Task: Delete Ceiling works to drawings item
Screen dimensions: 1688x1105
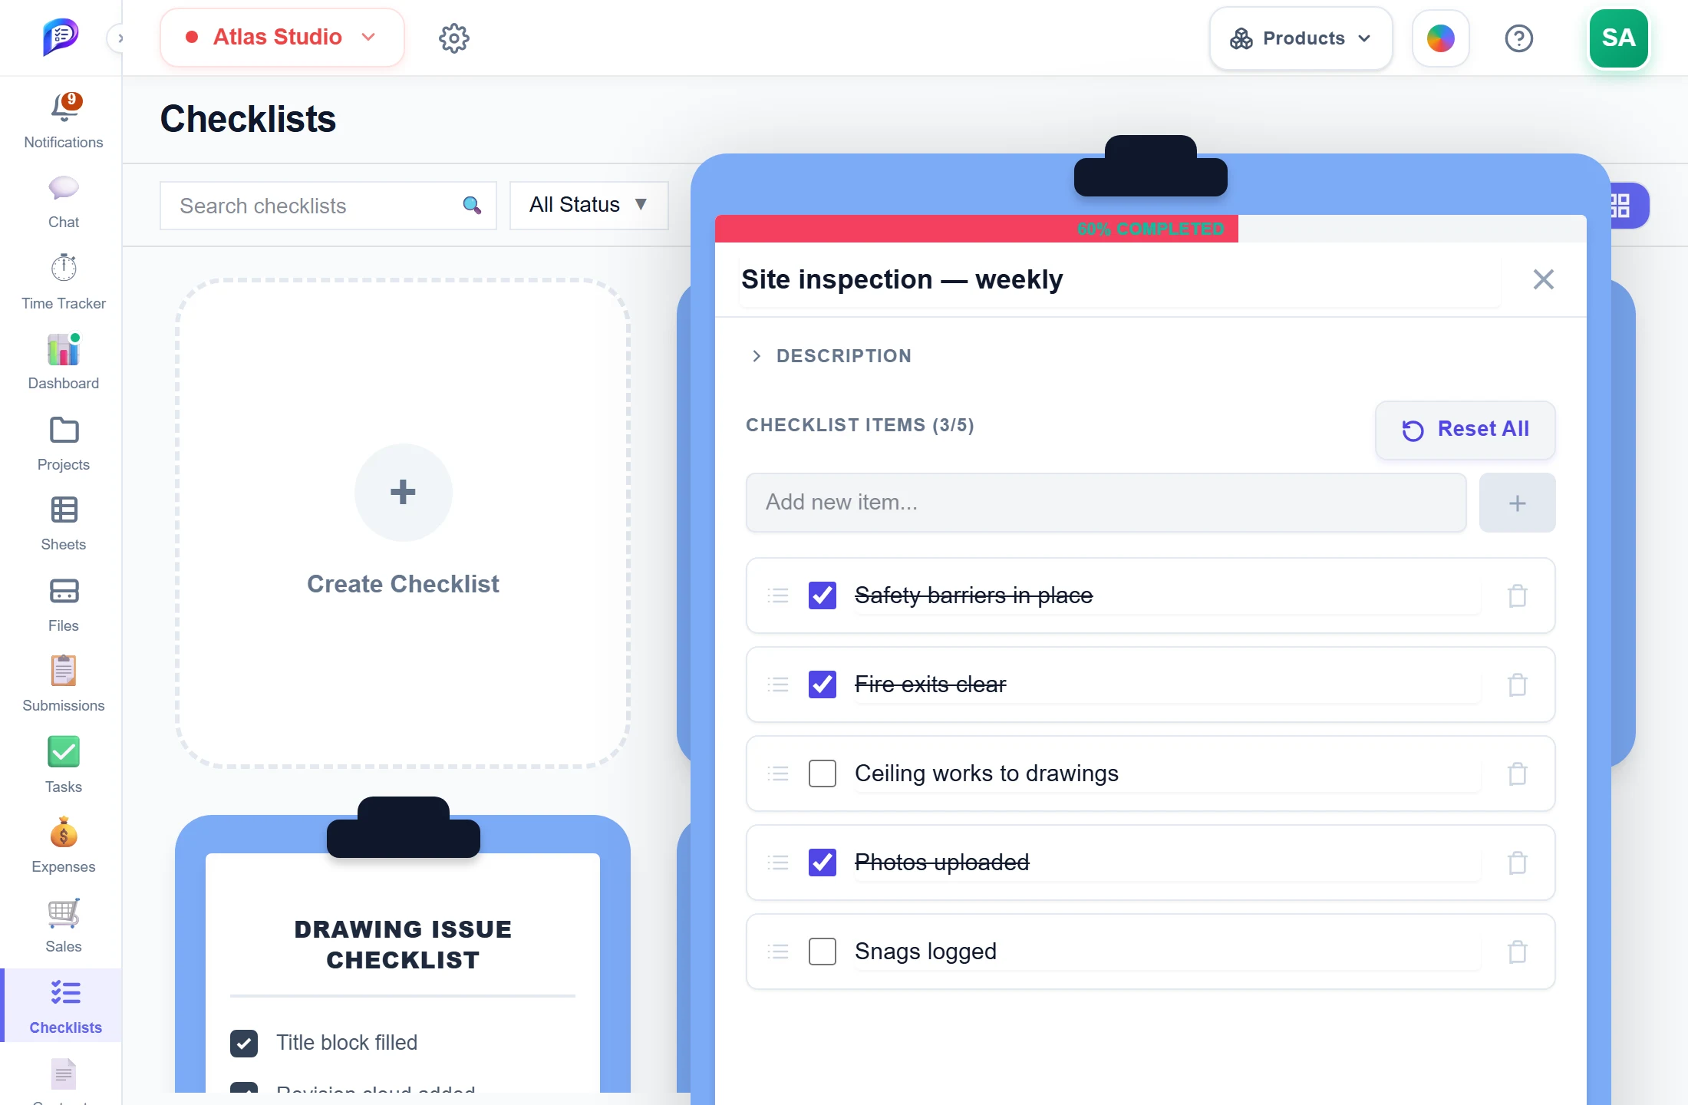Action: click(1518, 773)
